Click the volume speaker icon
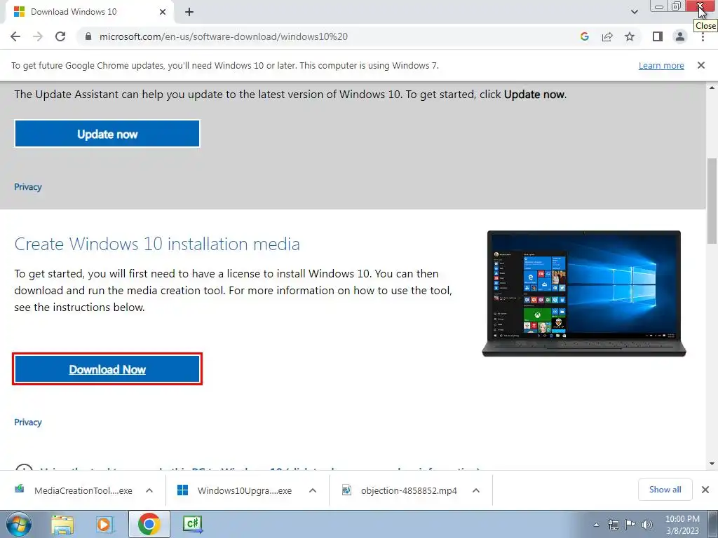718x538 pixels. click(x=647, y=525)
